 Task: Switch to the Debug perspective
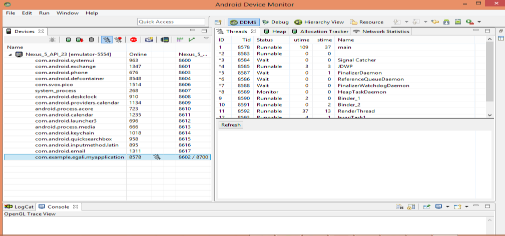pyautogui.click(x=275, y=22)
